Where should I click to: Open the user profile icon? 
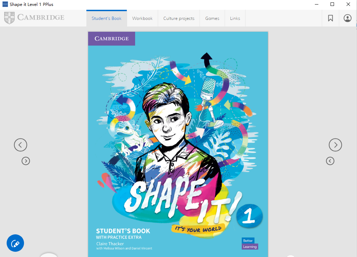coord(348,18)
